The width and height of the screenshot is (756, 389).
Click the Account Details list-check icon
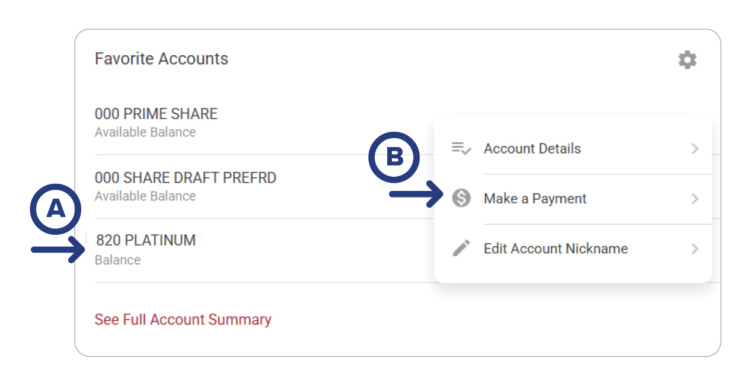point(461,148)
